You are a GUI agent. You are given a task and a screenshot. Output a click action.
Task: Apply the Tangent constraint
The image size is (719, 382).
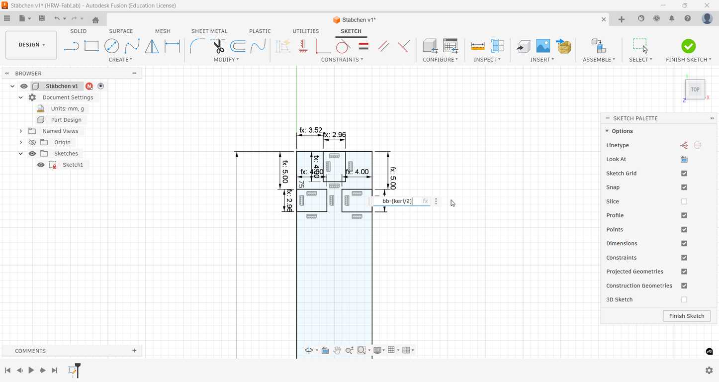coord(343,46)
